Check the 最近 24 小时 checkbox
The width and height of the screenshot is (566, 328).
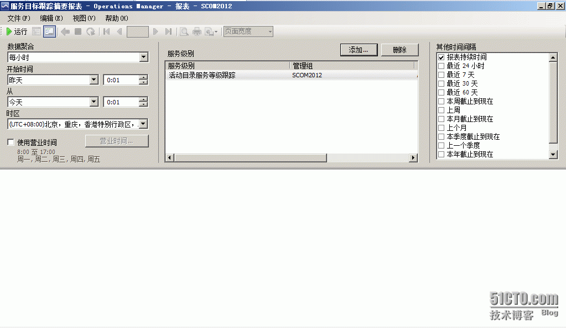pyautogui.click(x=441, y=66)
